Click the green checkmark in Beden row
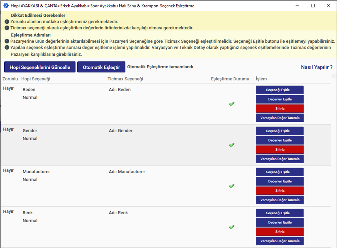 232,104
